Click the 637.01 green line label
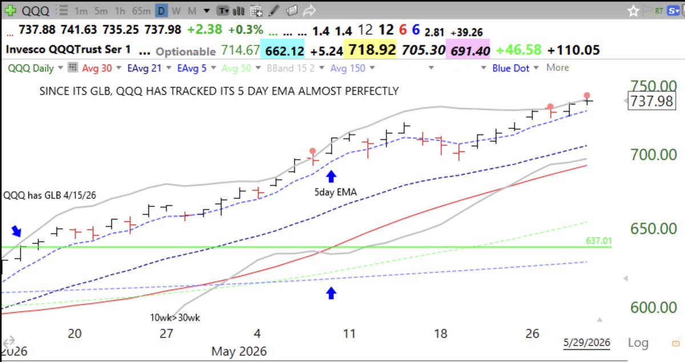The image size is (685, 362). click(599, 241)
